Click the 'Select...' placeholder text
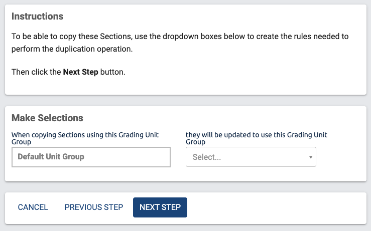371x231 pixels. [207, 157]
